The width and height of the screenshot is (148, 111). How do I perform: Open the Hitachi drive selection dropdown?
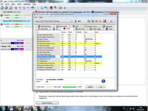[54, 21]
